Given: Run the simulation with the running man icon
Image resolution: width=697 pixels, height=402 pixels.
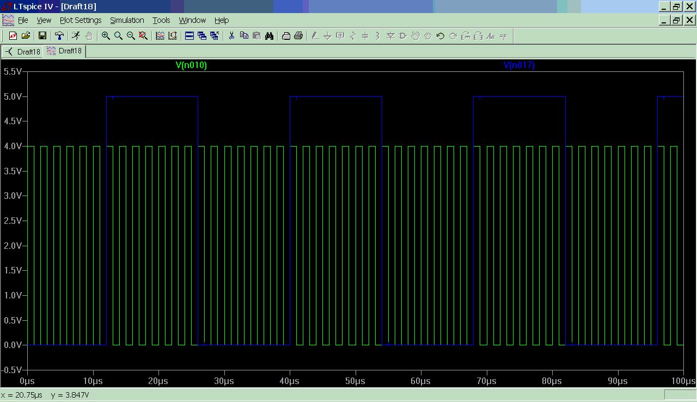Looking at the screenshot, I should 76,36.
